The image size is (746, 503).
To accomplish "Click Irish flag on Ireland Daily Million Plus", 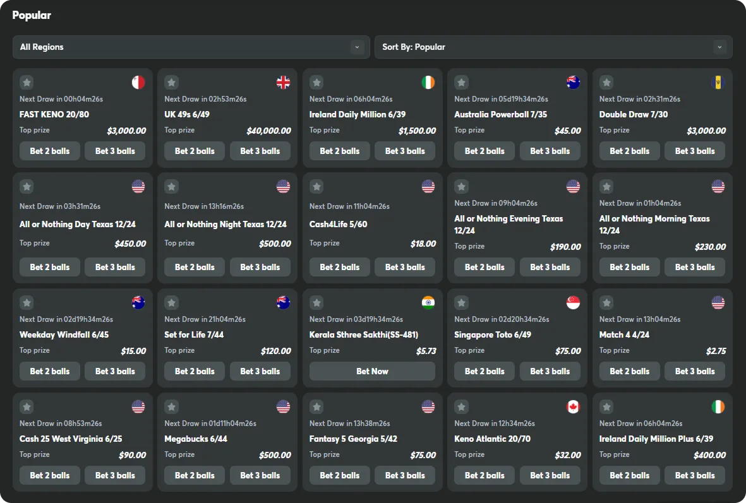I will 718,406.
